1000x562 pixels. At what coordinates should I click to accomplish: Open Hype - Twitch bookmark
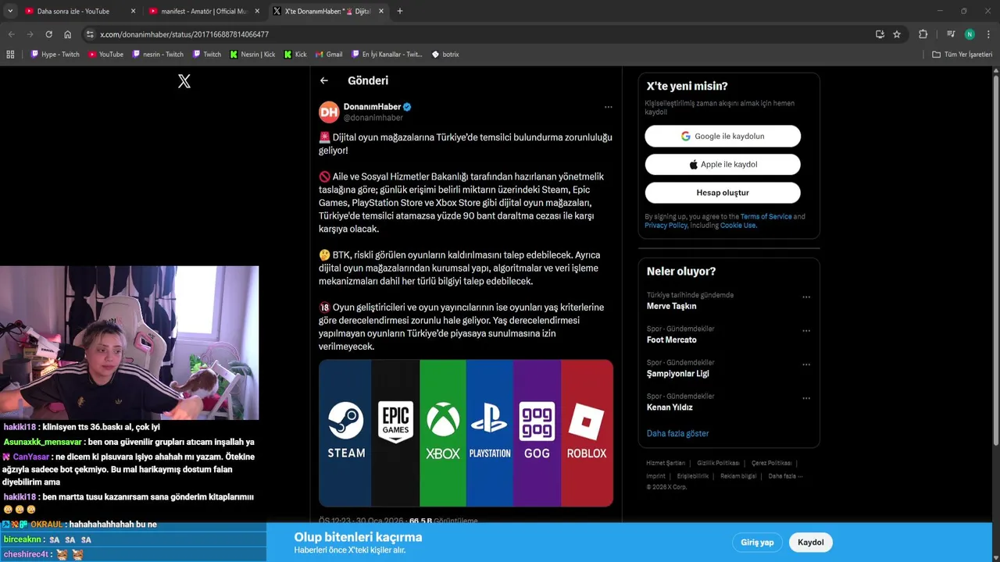[55, 55]
